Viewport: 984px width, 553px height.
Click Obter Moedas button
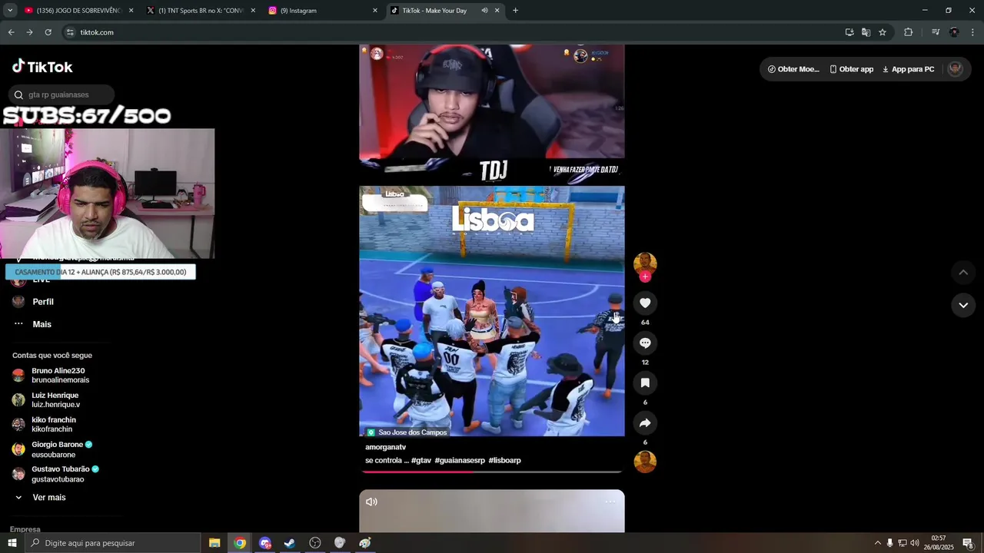coord(793,69)
